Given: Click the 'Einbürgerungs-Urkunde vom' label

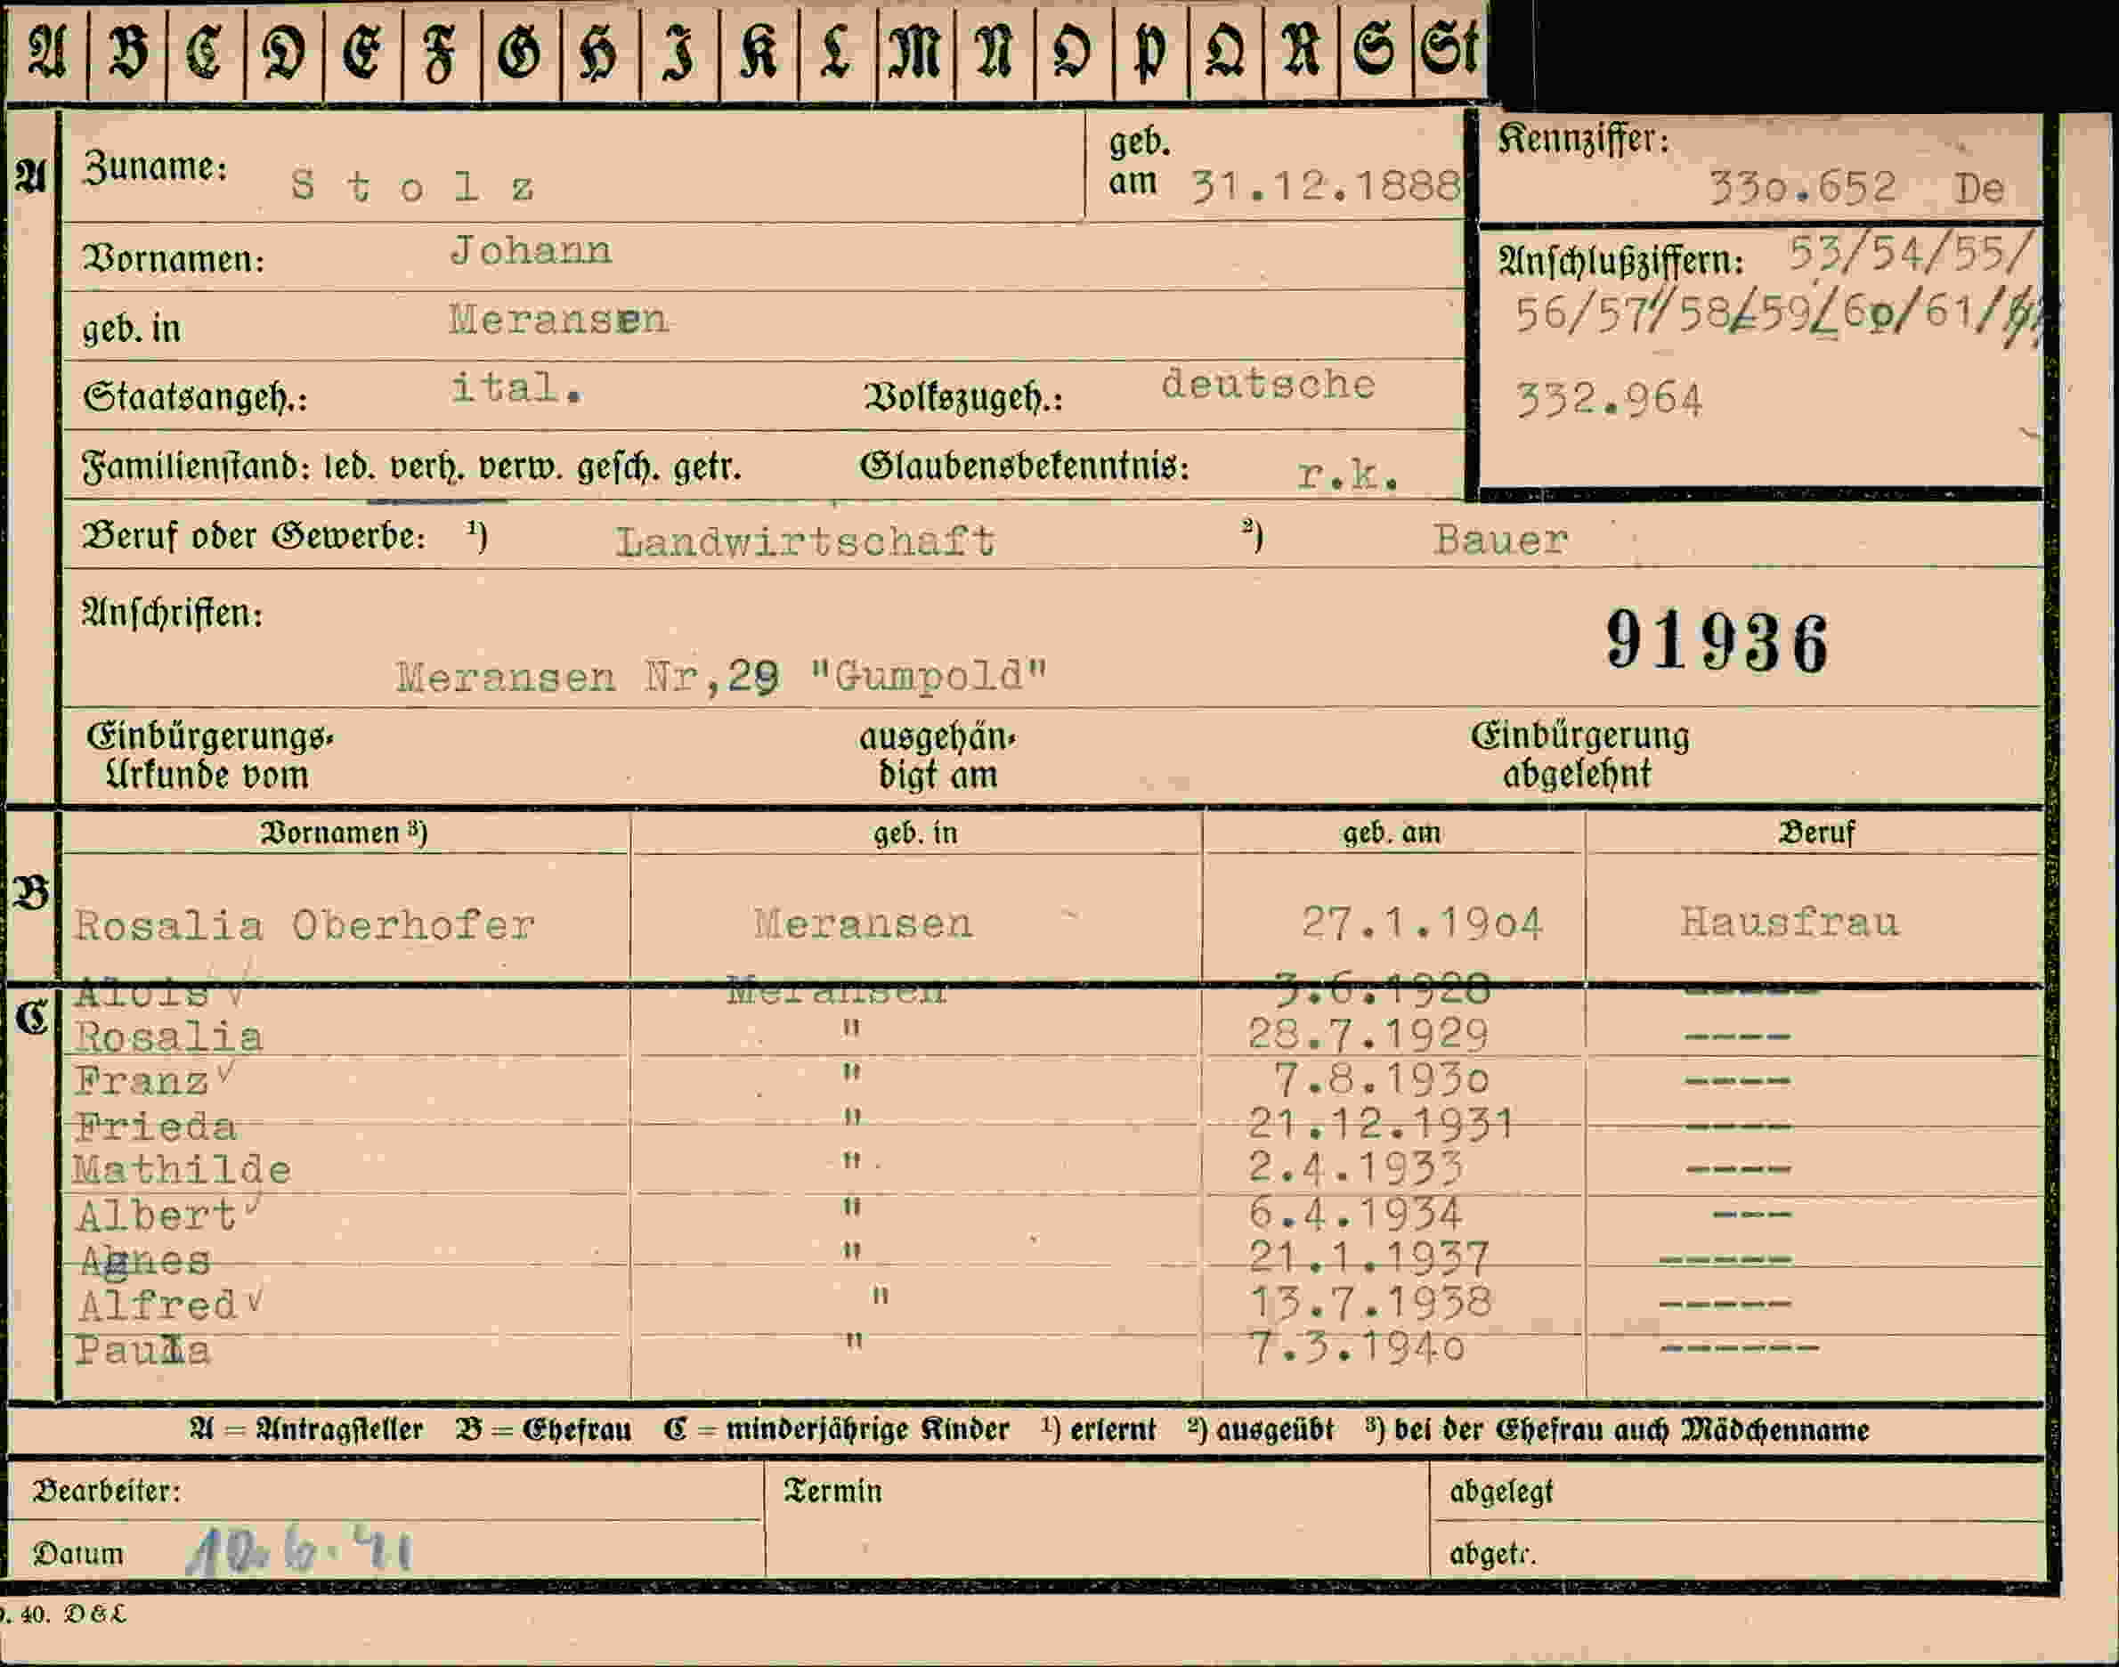Looking at the screenshot, I should tap(210, 755).
